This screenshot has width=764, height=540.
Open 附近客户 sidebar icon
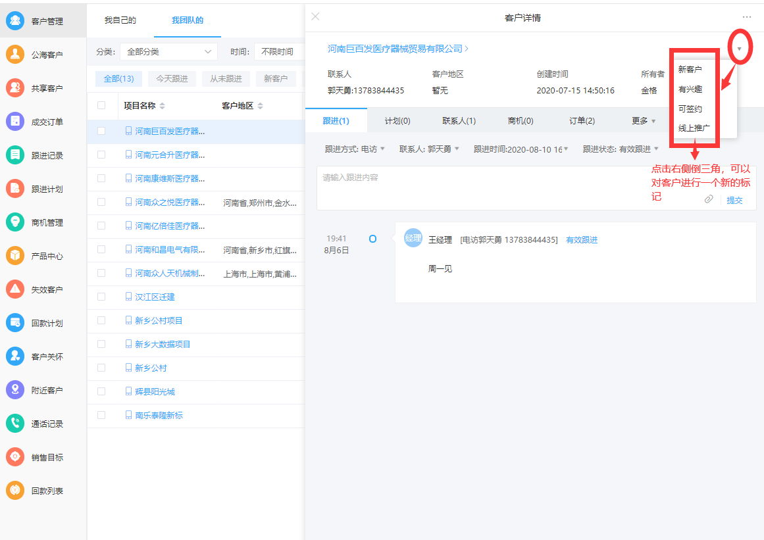tap(15, 390)
